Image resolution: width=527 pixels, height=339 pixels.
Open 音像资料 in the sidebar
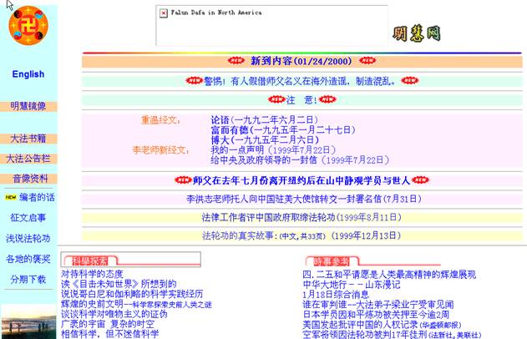tap(29, 179)
